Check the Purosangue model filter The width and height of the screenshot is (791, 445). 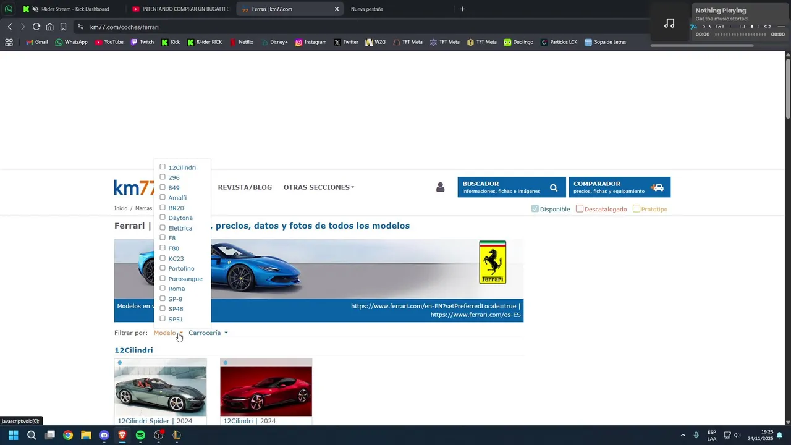pyautogui.click(x=163, y=278)
